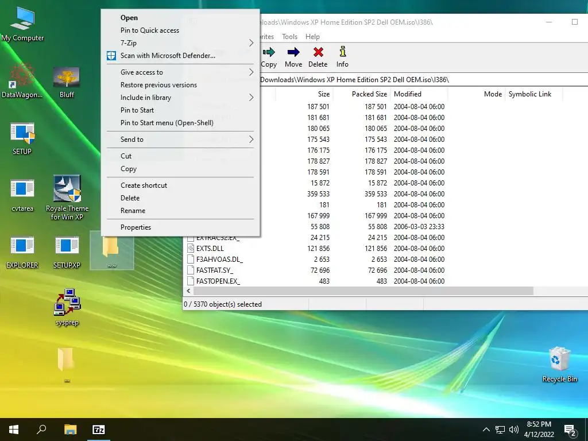
Task: Expand the 7-Zip context submenu
Action: point(180,43)
